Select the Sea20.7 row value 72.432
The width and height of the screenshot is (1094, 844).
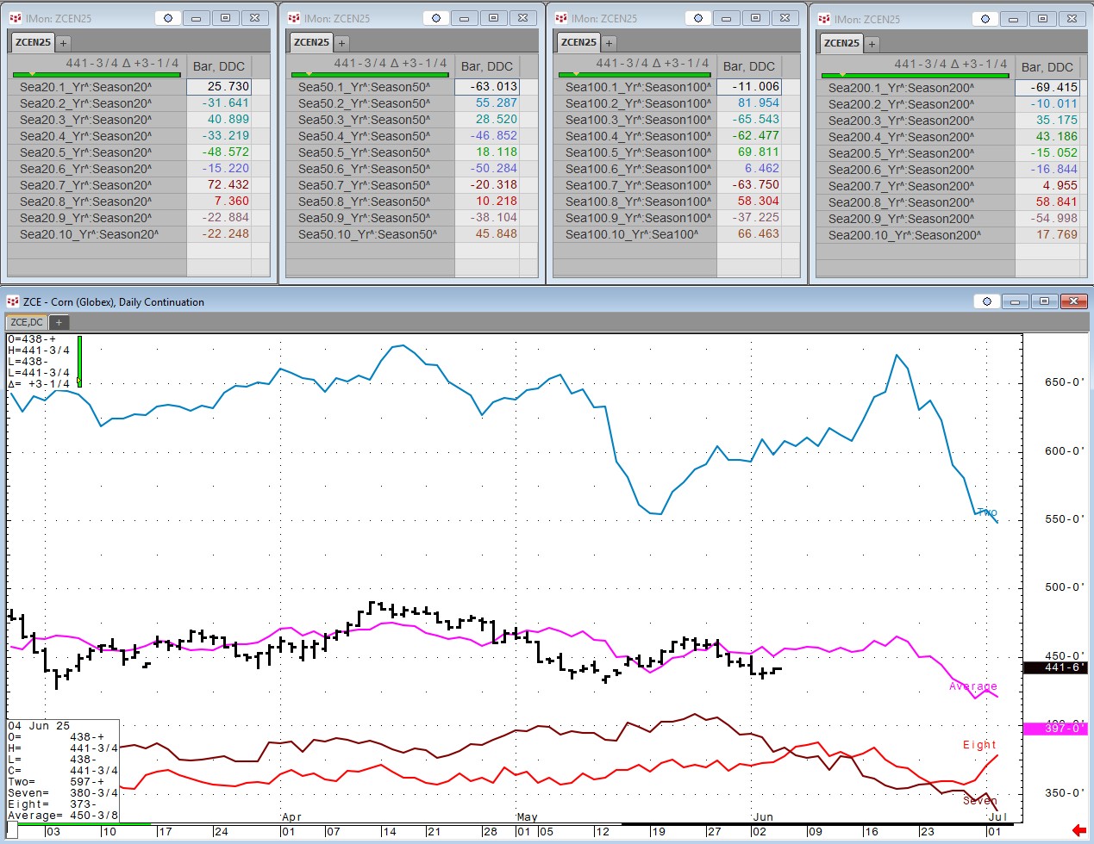[x=228, y=185]
